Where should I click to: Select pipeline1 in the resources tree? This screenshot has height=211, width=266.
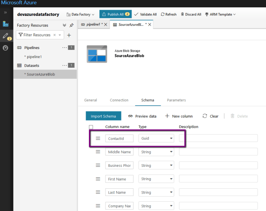click(x=34, y=57)
